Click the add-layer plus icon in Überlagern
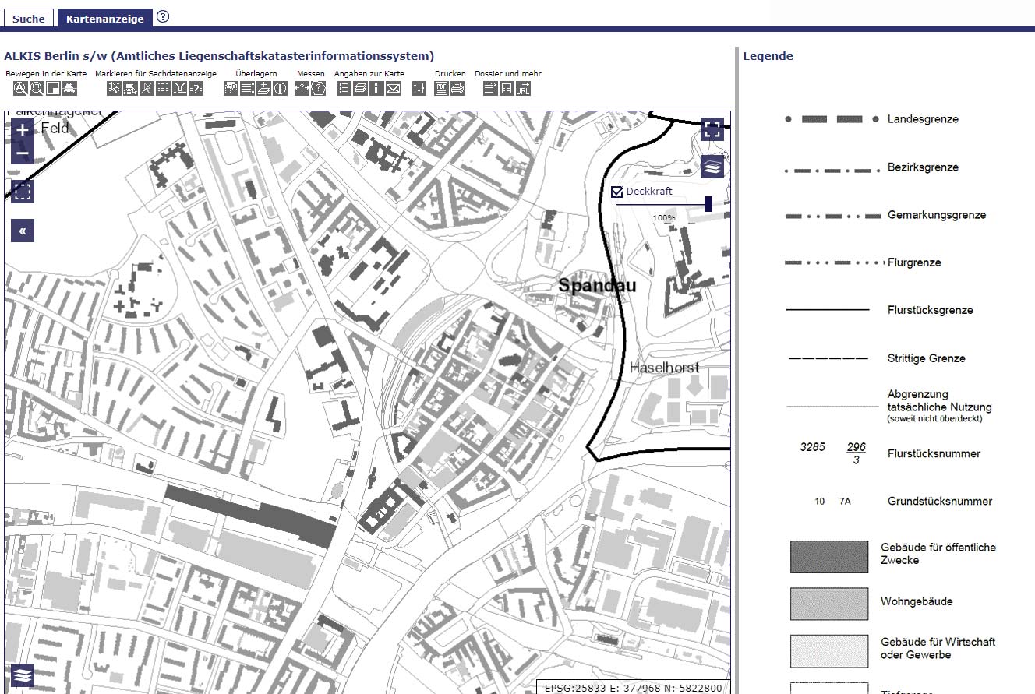The width and height of the screenshot is (1035, 694). tap(264, 88)
